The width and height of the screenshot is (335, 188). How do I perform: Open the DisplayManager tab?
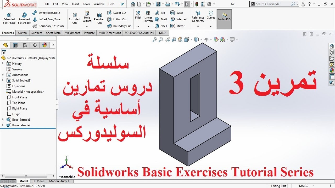tap(44, 45)
